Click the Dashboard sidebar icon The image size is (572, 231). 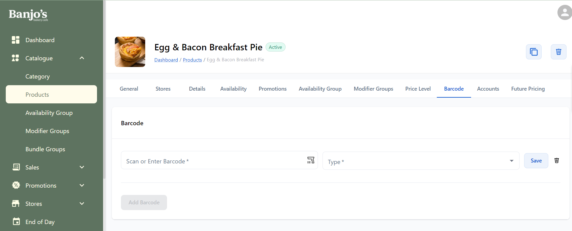click(15, 40)
